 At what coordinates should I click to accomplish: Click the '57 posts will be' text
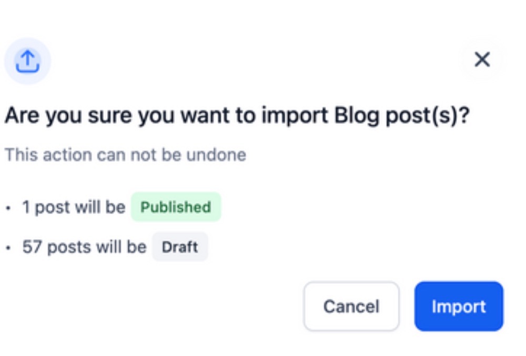click(x=84, y=247)
